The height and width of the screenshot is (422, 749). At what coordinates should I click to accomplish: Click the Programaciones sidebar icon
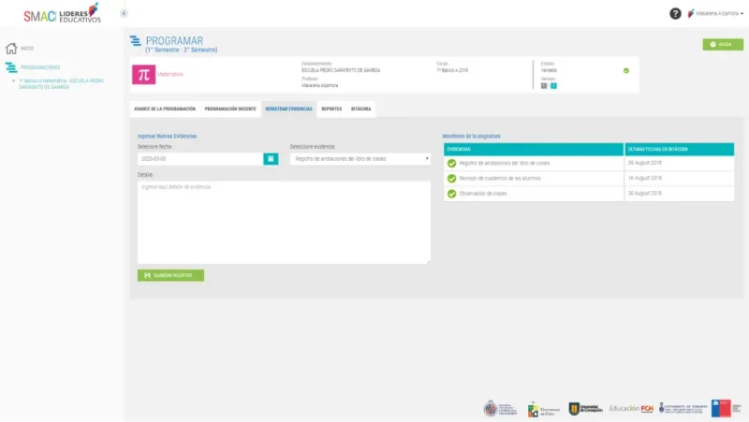click(x=11, y=67)
